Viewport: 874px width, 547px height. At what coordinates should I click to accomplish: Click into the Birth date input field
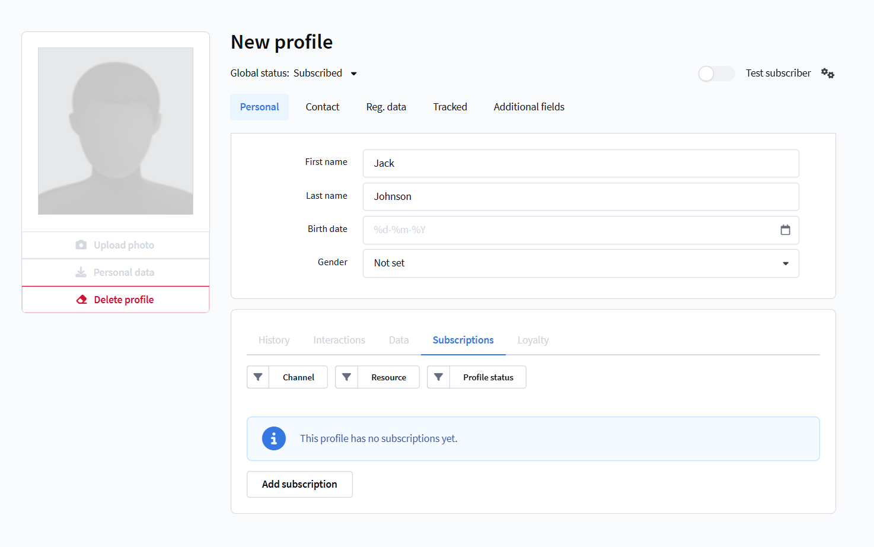[581, 230]
